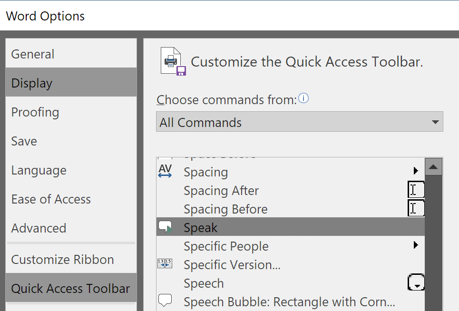
Task: Click the info icon beside Choose commands from
Action: (303, 99)
